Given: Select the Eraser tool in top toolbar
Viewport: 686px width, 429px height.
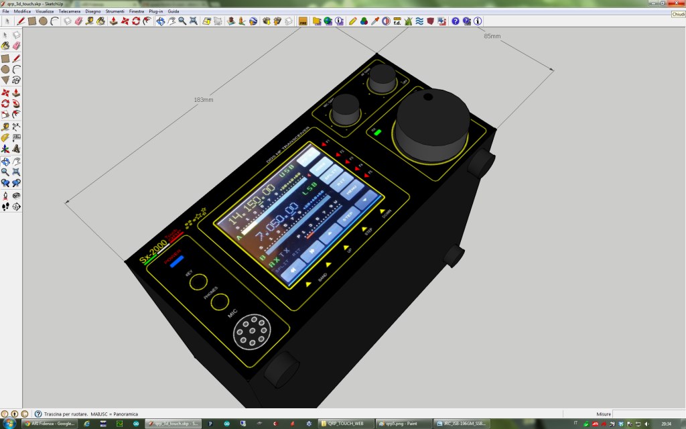Looking at the screenshot, I should 78,21.
